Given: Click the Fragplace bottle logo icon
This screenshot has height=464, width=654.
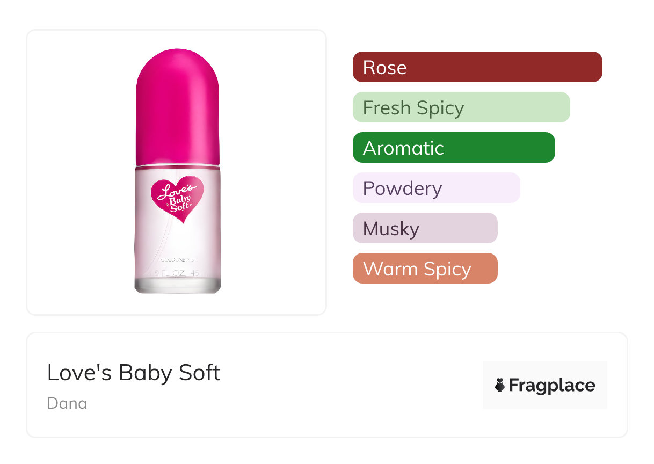Looking at the screenshot, I should point(500,385).
